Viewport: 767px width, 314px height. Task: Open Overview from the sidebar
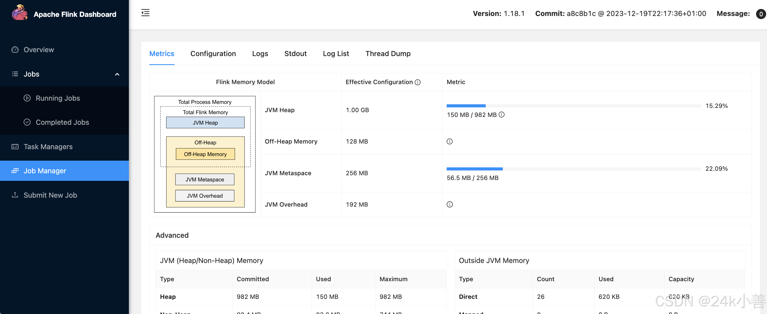coord(39,50)
